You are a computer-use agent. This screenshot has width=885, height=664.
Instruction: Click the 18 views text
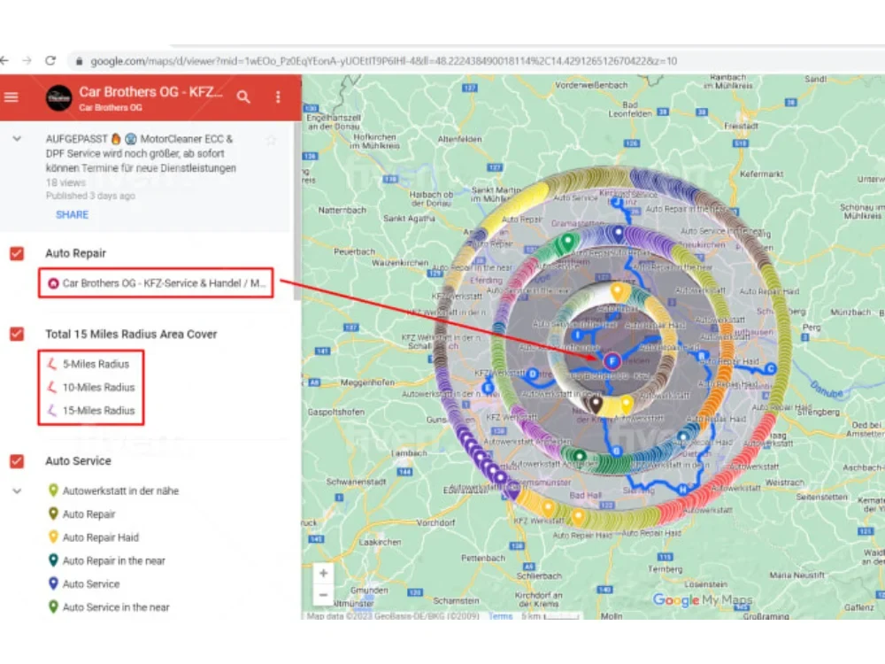pos(65,183)
